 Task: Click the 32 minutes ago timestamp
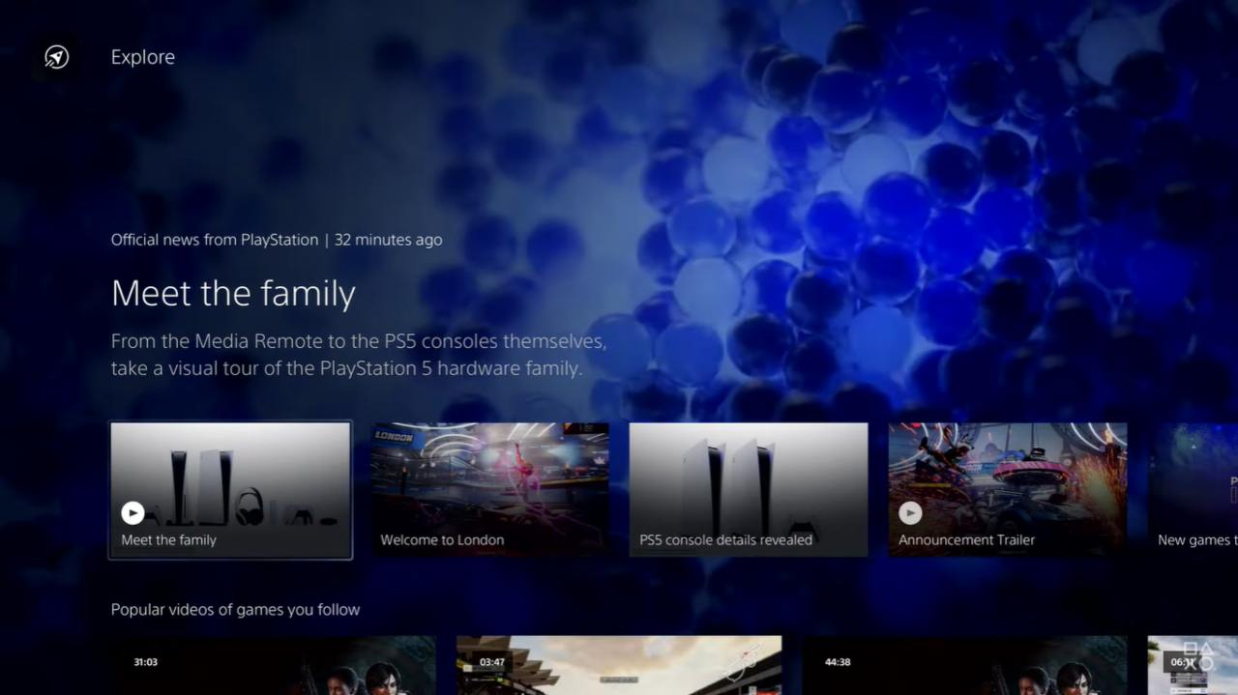(389, 240)
